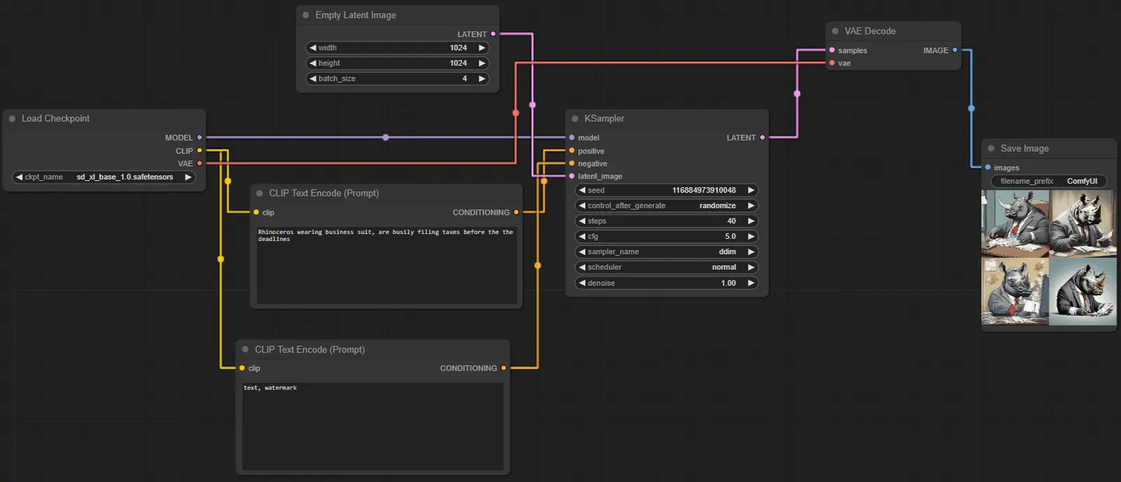The height and width of the screenshot is (482, 1121).
Task: Click into the 'text, watermark' negative prompt box
Action: pos(373,426)
